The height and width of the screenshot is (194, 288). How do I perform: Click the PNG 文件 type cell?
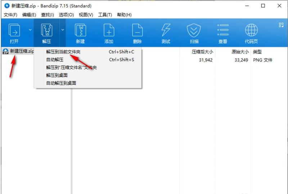click(x=263, y=60)
